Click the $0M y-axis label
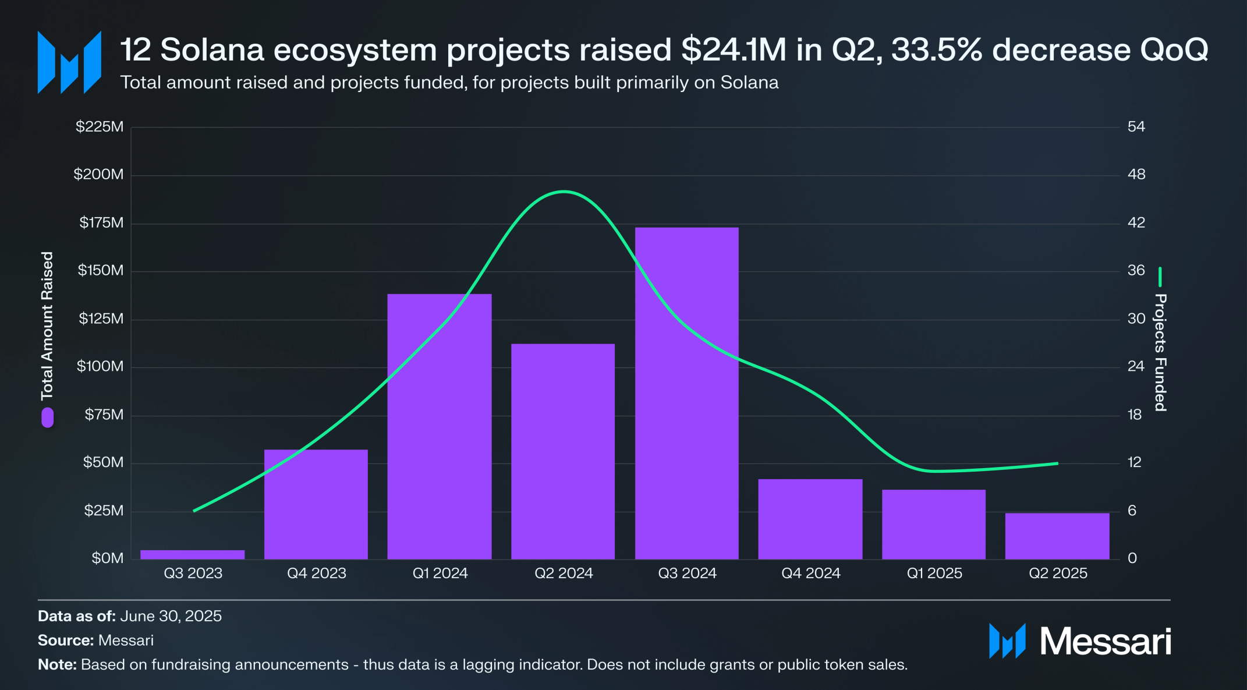Viewport: 1247px width, 690px height. pyautogui.click(x=108, y=559)
